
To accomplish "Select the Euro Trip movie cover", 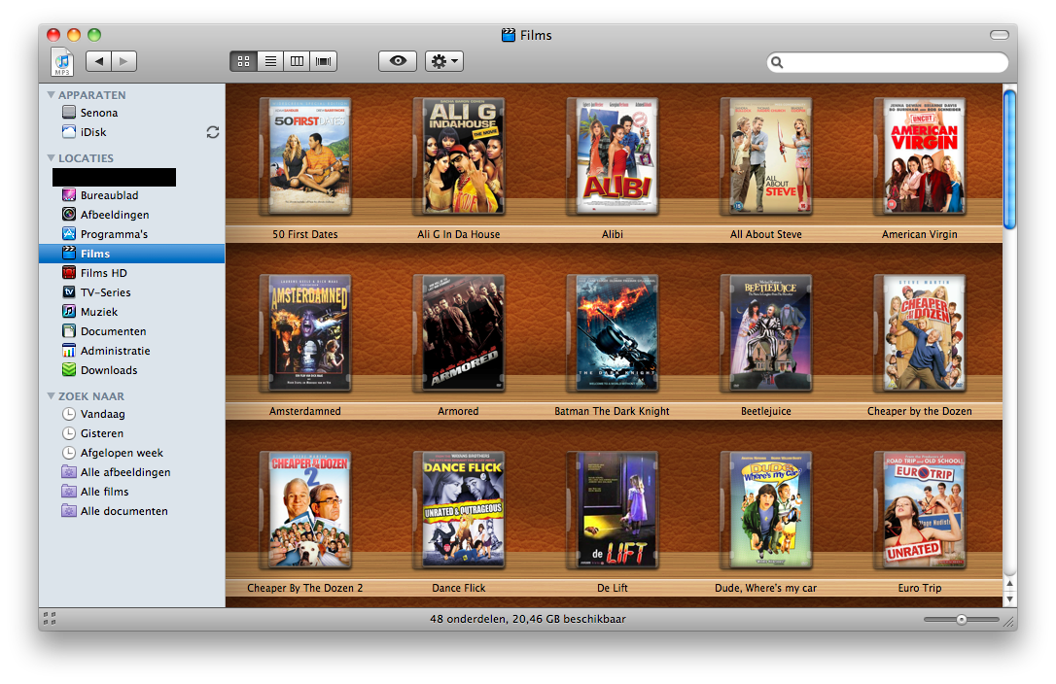I will pos(919,510).
